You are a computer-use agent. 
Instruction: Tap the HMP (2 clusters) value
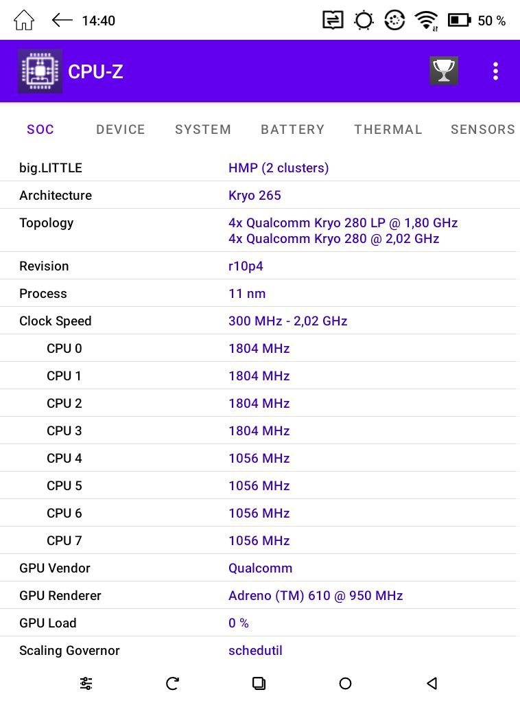279,168
